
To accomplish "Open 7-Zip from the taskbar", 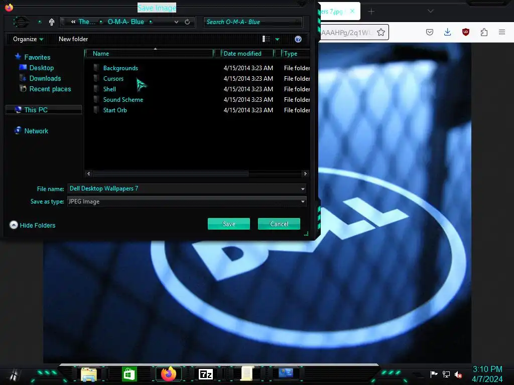I will pos(205,374).
